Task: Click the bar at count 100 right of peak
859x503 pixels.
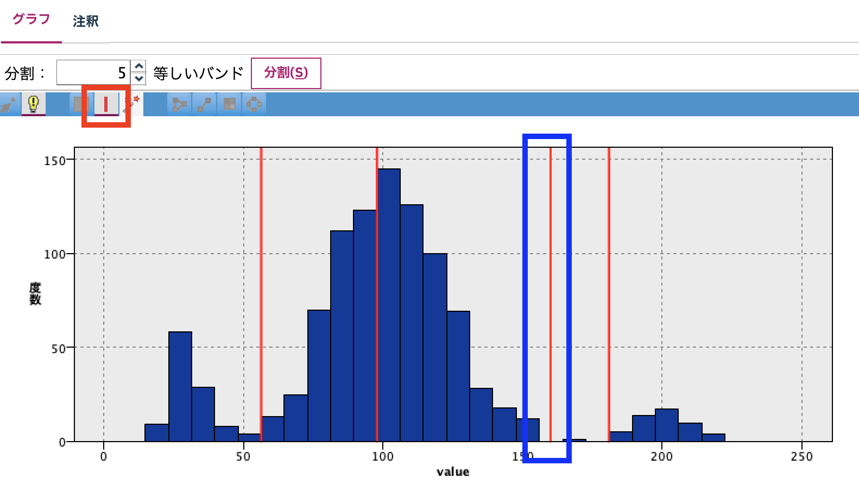Action: pyautogui.click(x=435, y=348)
